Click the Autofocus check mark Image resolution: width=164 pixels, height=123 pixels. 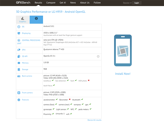point(53,80)
